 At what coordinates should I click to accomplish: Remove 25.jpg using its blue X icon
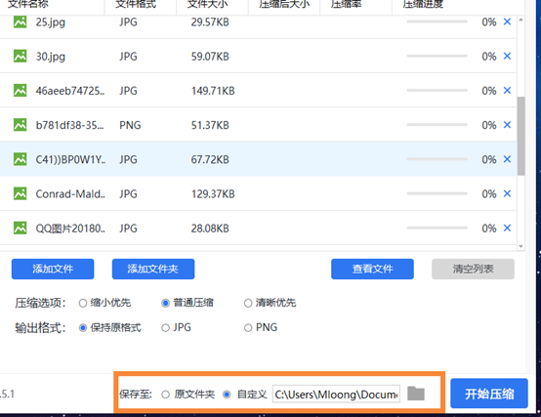click(x=507, y=21)
